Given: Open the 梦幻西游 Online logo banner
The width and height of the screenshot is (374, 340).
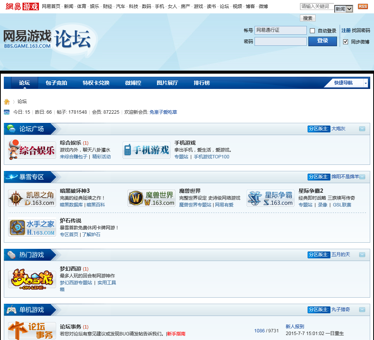Looking at the screenshot, I should point(32,279).
